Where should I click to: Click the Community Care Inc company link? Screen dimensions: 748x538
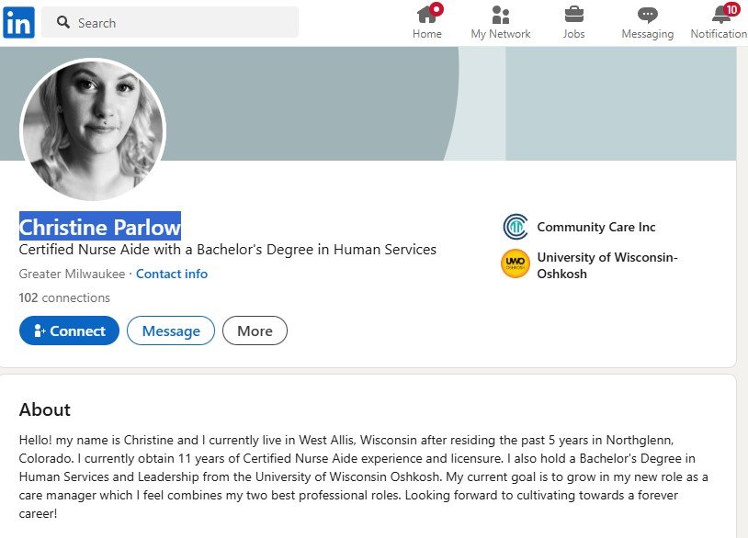pyautogui.click(x=596, y=227)
